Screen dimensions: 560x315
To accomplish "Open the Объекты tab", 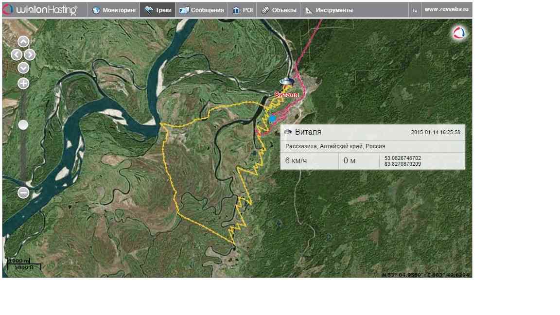I will (x=279, y=10).
